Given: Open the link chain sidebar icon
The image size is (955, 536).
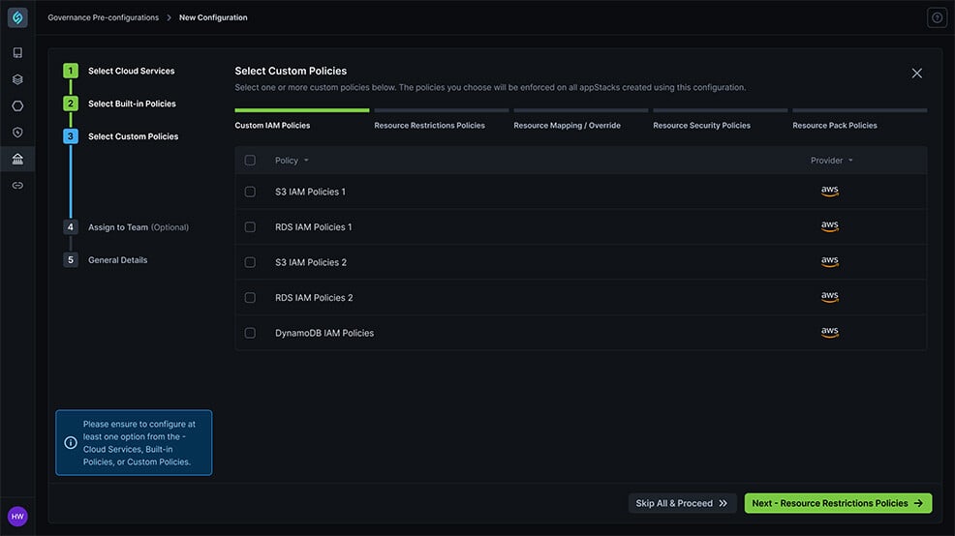Looking at the screenshot, I should click(x=17, y=186).
